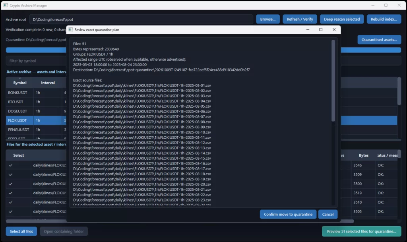Click the quarantine plan dialog title icon
Image resolution: width=407 pixels, height=242 pixels.
point(71,29)
